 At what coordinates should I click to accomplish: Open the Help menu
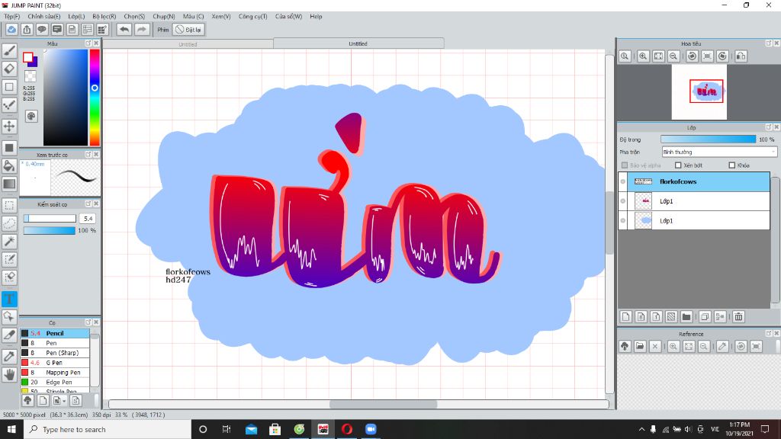pos(316,17)
